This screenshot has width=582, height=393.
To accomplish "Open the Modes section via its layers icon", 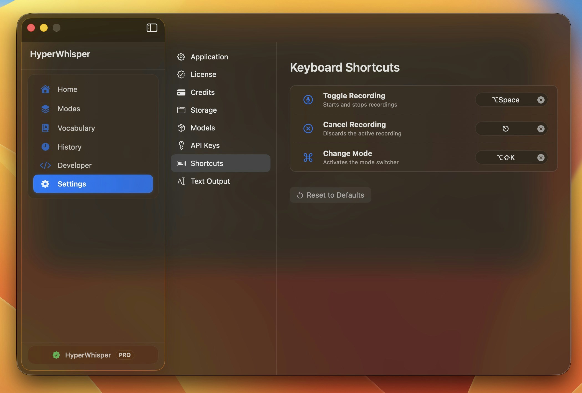I will (x=45, y=109).
